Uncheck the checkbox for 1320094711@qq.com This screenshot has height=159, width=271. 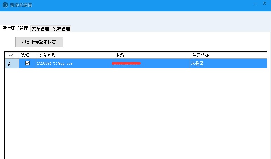[27, 63]
